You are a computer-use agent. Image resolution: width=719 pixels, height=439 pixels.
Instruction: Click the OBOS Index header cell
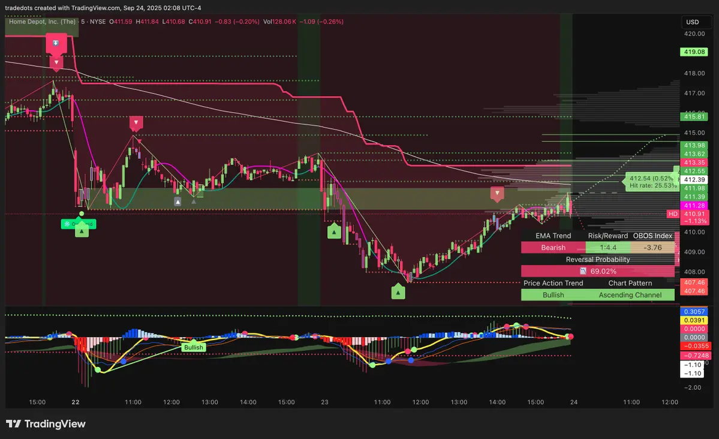coord(652,236)
